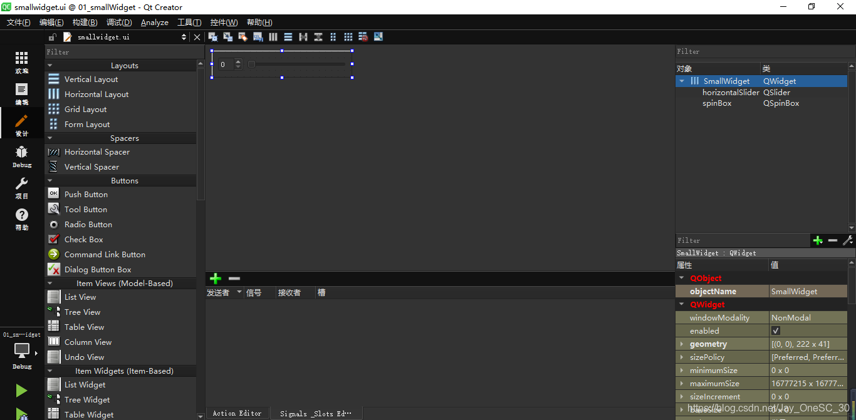
Task: Apply Lay Out in Form Layout icon
Action: tap(333, 37)
